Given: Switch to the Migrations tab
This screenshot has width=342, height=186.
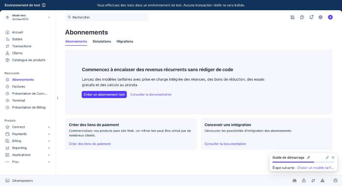Looking at the screenshot, I should tap(125, 41).
